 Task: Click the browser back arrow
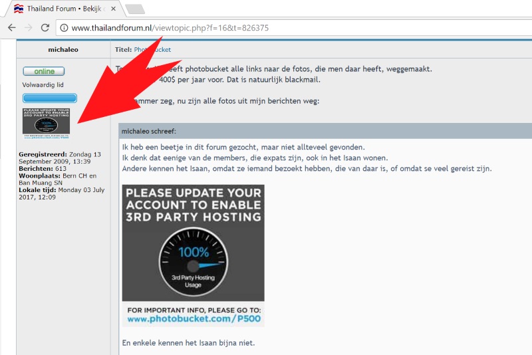coord(12,27)
